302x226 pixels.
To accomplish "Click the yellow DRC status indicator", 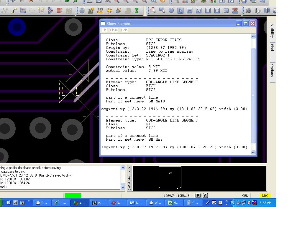I will (x=265, y=195).
